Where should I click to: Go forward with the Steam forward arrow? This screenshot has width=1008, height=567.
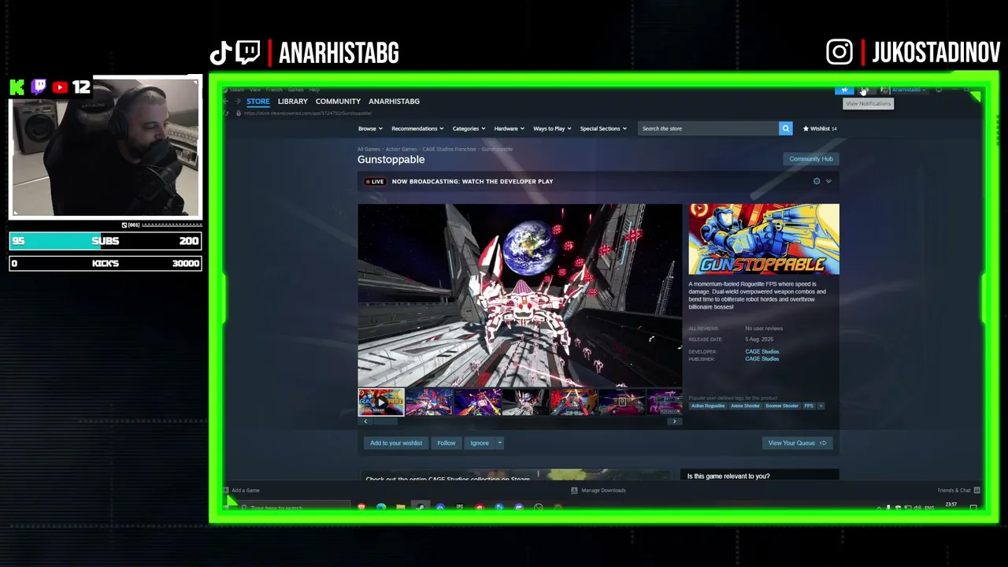(237, 101)
